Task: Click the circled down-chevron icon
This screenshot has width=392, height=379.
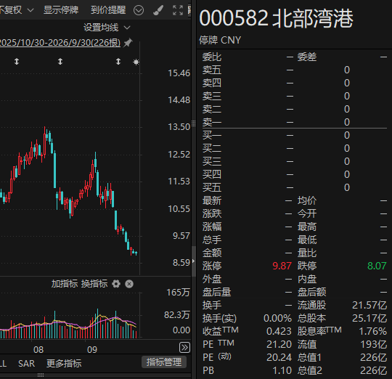Action: (x=139, y=10)
